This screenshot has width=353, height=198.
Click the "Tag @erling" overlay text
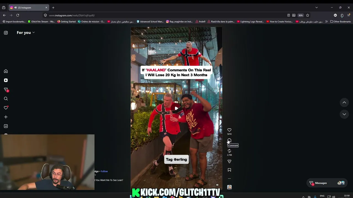(176, 159)
